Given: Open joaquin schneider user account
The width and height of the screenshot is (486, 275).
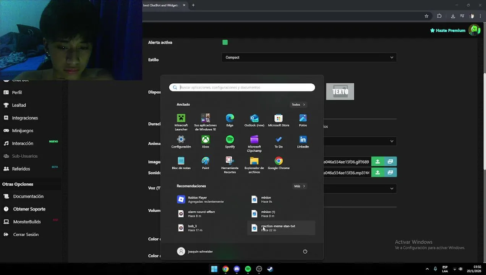Looking at the screenshot, I should tap(195, 251).
